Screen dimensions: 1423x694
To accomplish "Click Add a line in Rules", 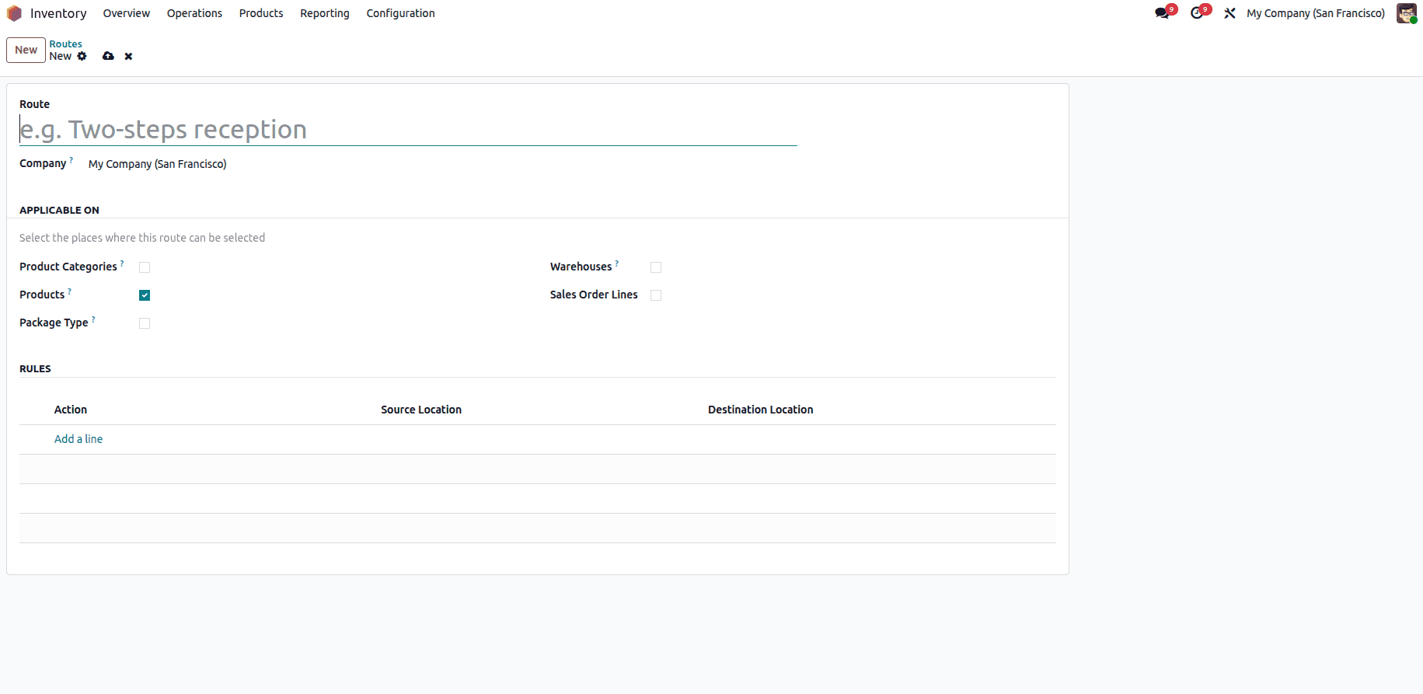I will (x=78, y=439).
